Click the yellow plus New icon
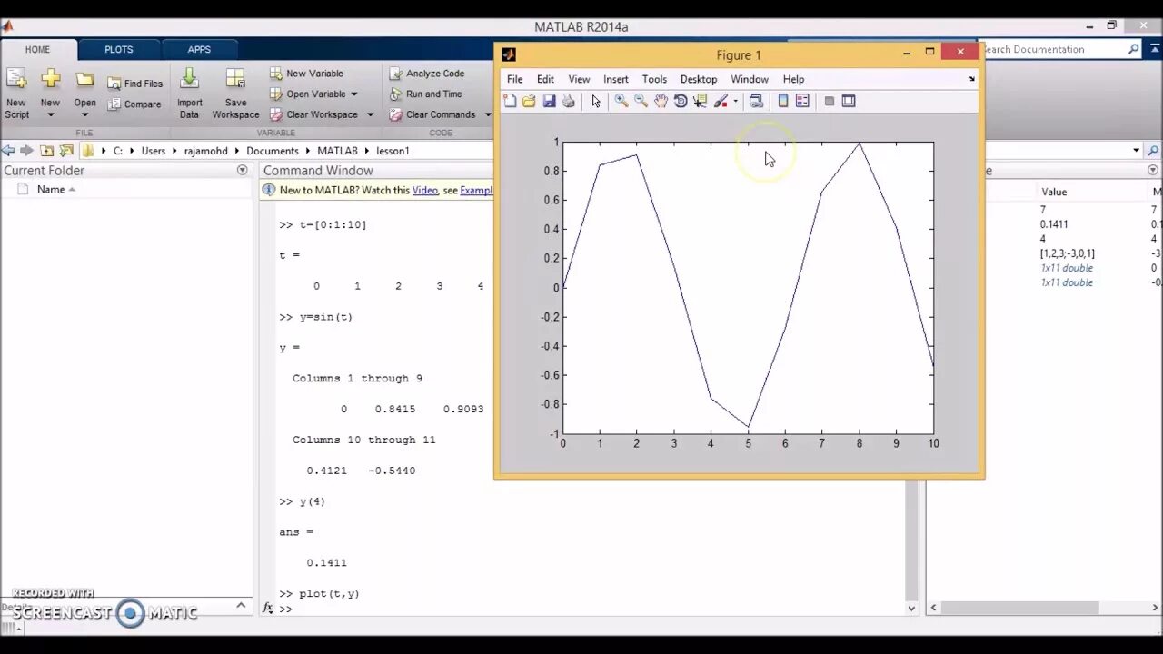The width and height of the screenshot is (1163, 654). click(x=50, y=79)
